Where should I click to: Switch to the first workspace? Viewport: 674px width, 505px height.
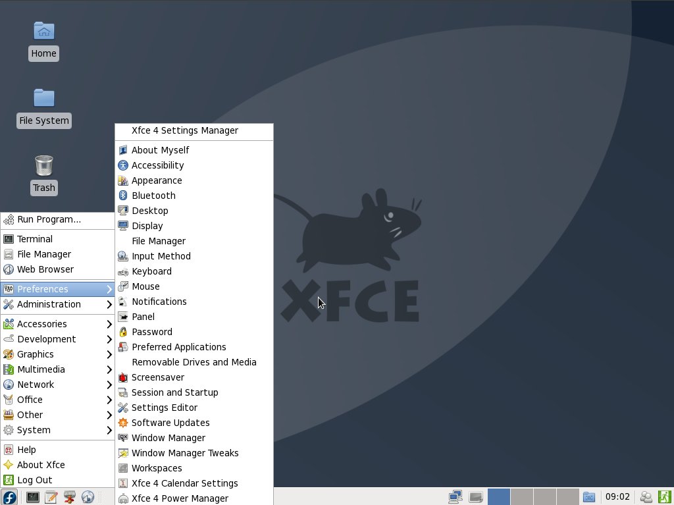tap(499, 497)
